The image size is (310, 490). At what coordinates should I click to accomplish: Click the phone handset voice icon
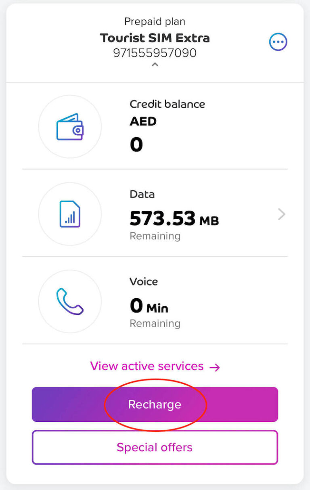70,301
